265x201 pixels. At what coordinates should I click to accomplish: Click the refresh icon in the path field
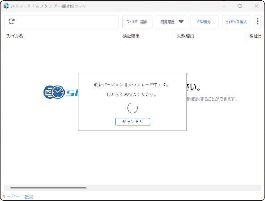point(11,22)
